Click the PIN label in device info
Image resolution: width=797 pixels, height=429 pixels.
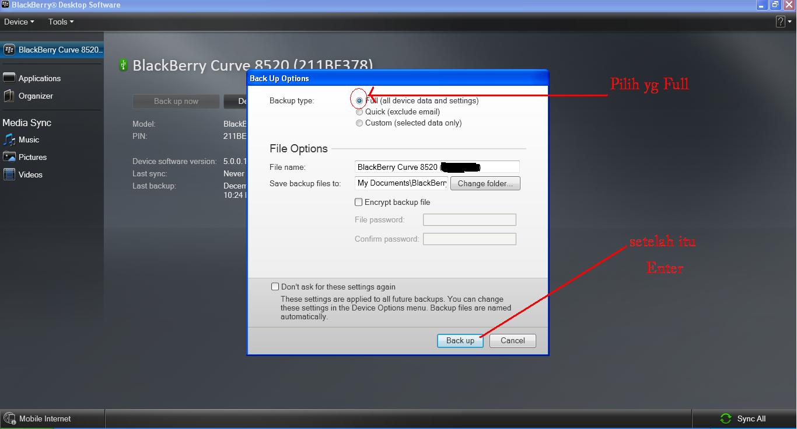[x=139, y=136]
